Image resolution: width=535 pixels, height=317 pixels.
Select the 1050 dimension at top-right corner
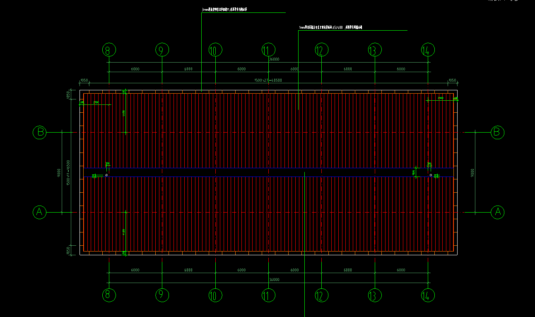(x=452, y=80)
